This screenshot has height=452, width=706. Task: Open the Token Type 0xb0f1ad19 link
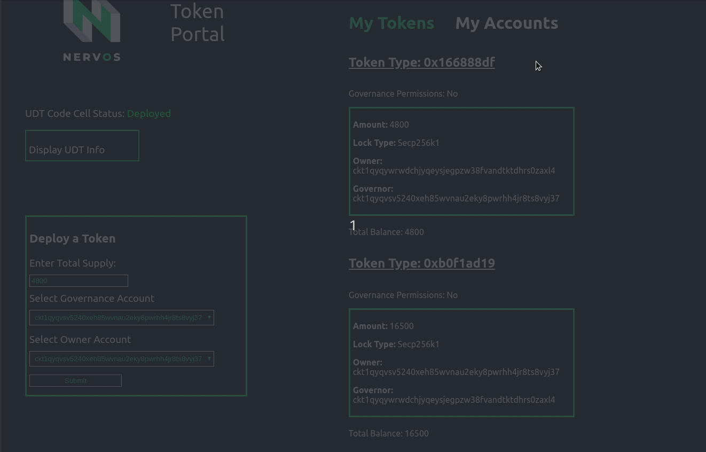422,263
